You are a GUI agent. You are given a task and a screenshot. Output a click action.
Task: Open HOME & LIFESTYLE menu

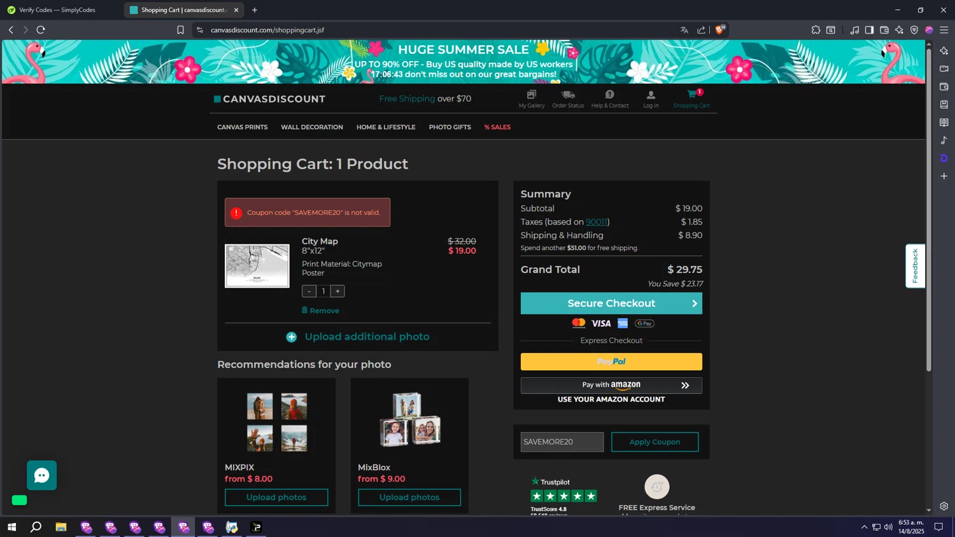[x=386, y=127]
